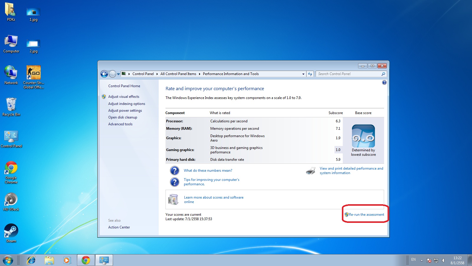The width and height of the screenshot is (472, 266).
Task: Click the Control Panel taskbar button
Action: pos(104,260)
